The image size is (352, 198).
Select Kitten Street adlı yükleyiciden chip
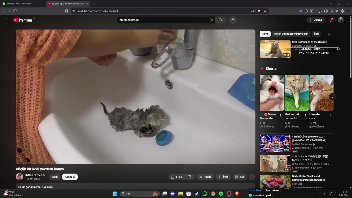point(291,34)
